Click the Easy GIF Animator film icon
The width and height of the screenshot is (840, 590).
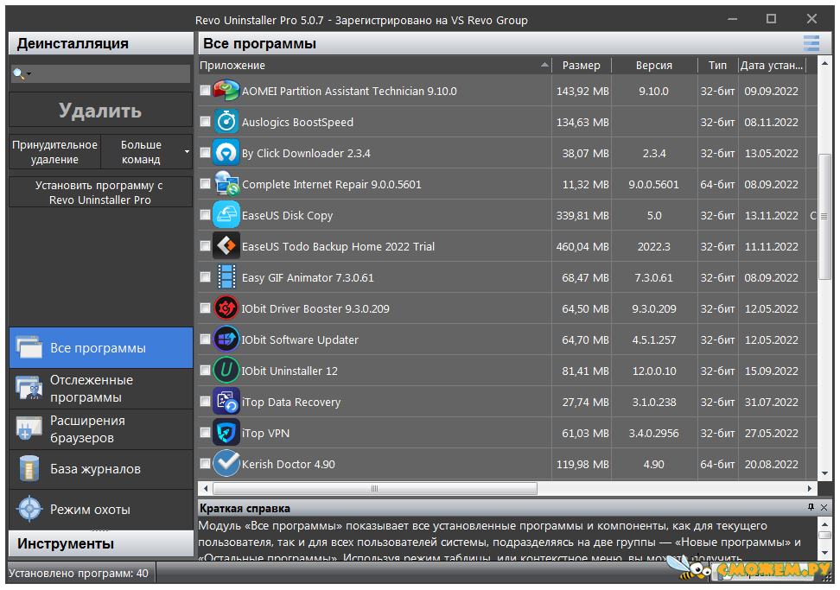[x=226, y=276]
